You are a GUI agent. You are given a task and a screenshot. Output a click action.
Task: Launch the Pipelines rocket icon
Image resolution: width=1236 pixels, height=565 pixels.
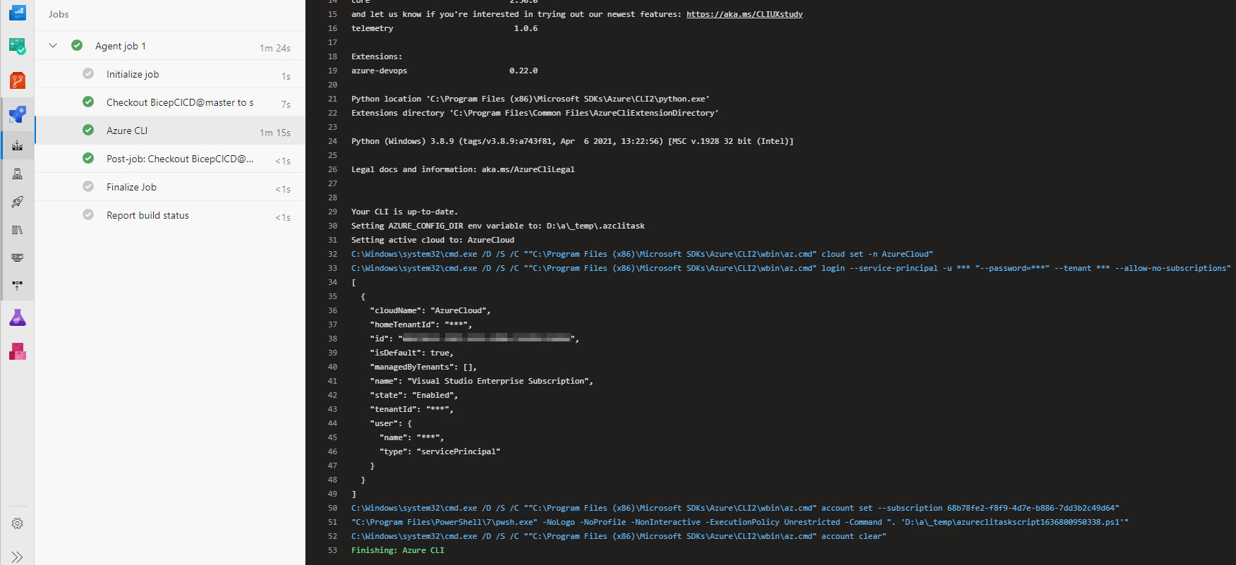coord(17,114)
